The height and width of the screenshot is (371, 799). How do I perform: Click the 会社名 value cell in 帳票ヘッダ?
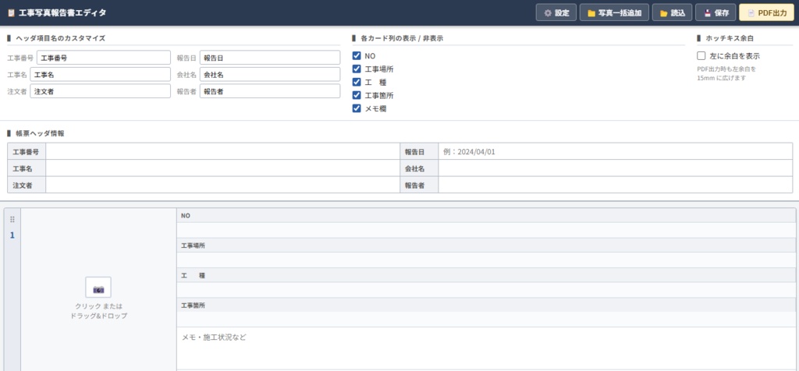coord(616,168)
